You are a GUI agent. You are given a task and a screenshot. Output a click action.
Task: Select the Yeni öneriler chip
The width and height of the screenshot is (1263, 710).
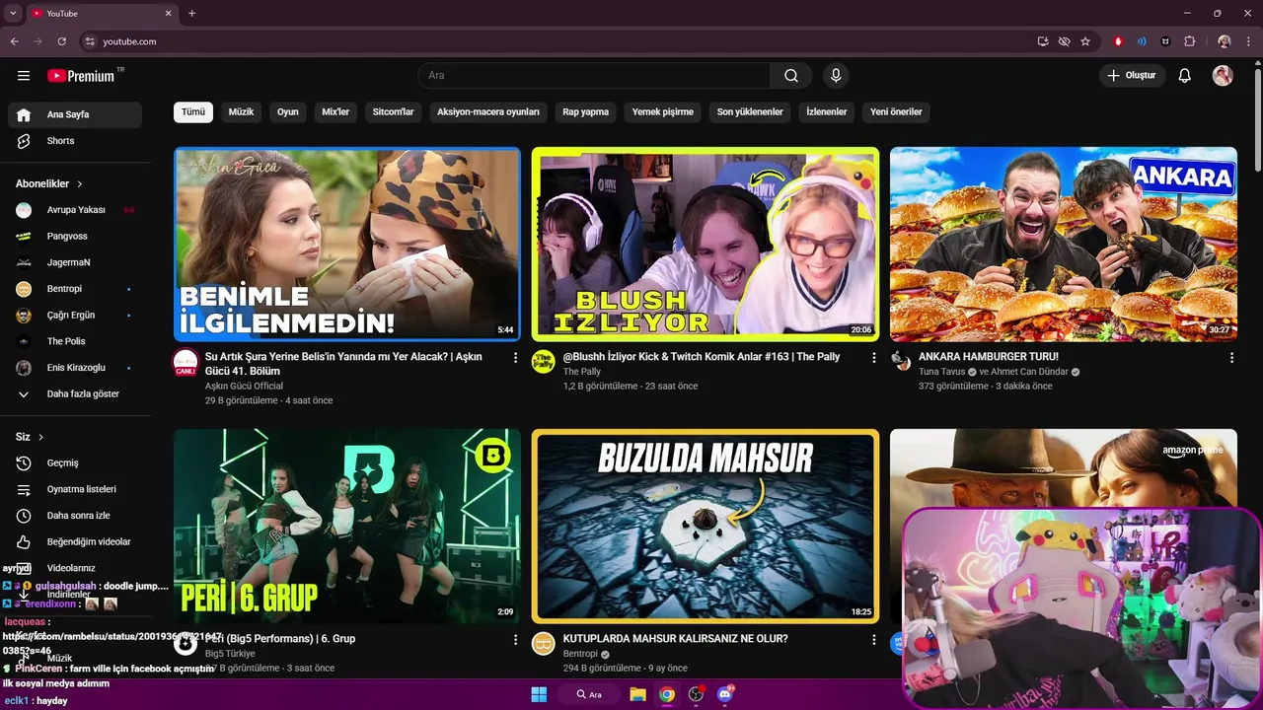[896, 112]
